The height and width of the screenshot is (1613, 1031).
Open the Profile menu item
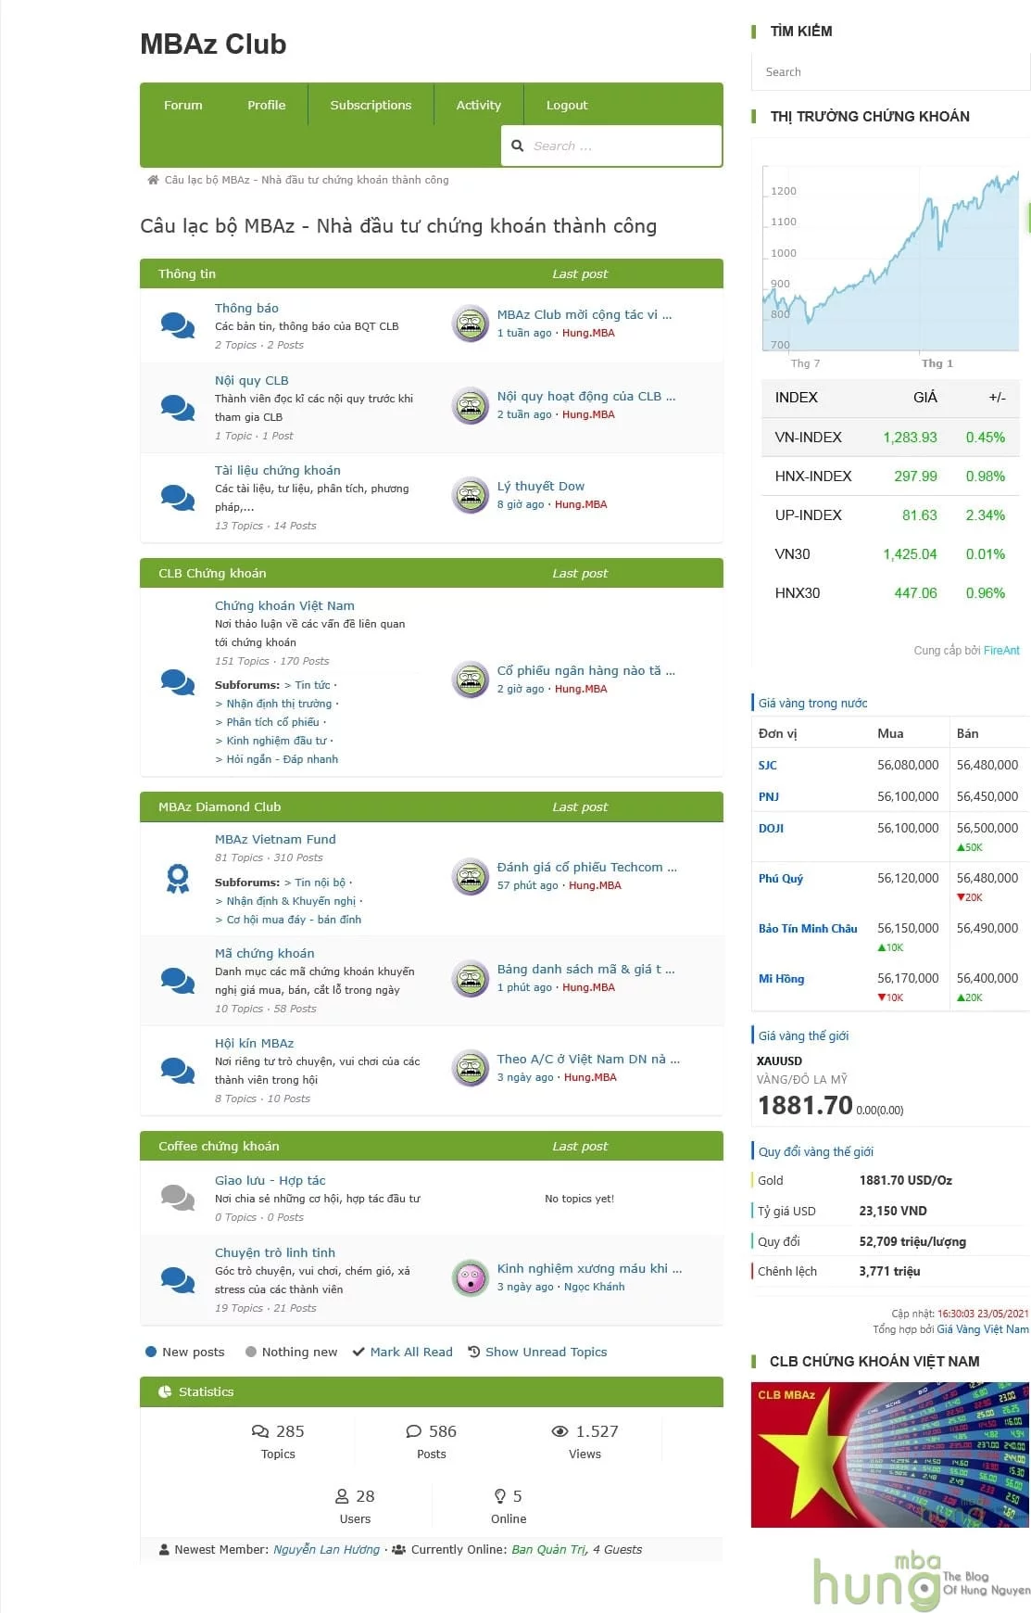(x=267, y=105)
